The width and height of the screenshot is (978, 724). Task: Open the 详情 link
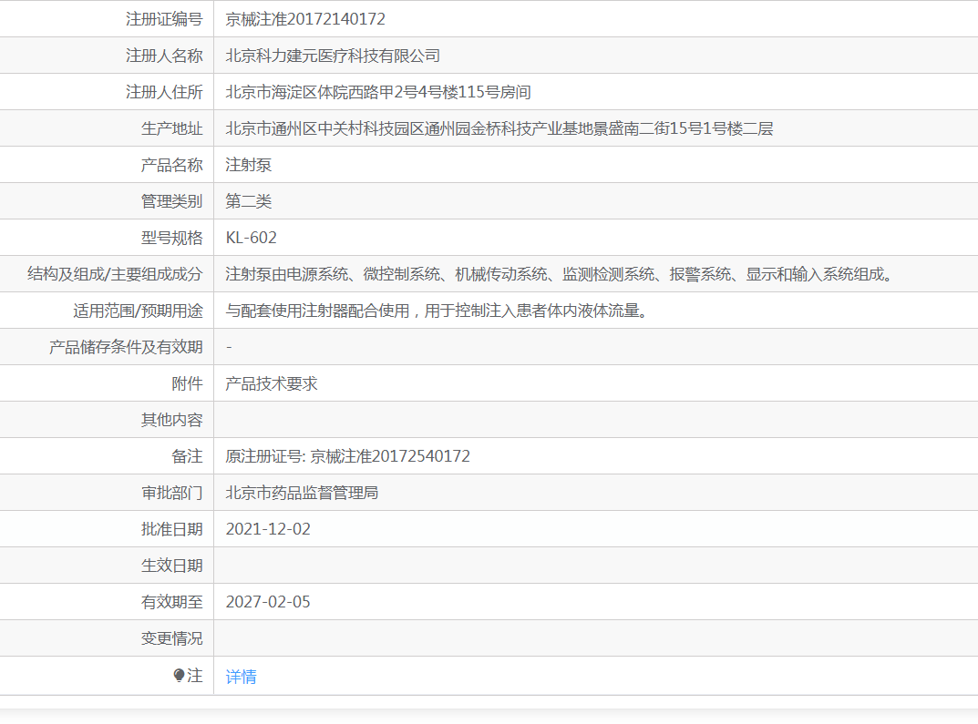point(241,676)
